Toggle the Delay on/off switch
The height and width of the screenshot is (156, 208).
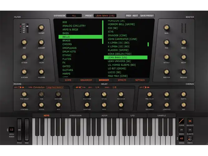point(81,87)
